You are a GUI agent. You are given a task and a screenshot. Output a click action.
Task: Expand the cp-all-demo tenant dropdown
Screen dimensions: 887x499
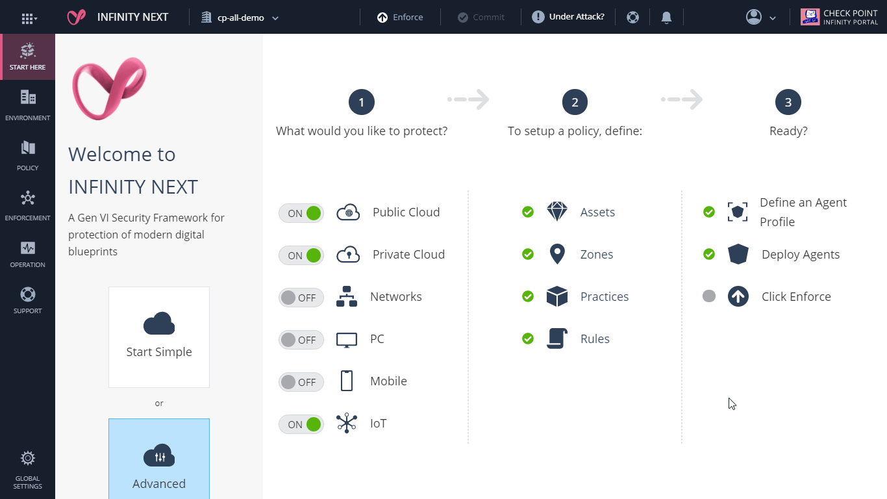pos(275,18)
